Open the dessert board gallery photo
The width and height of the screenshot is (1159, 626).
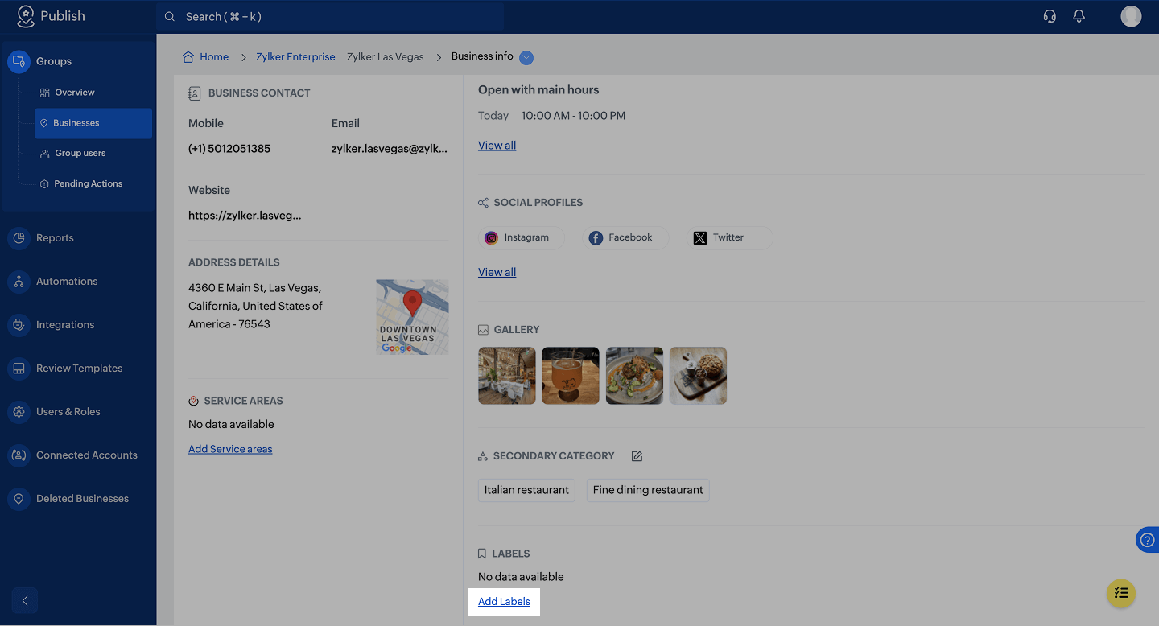coord(699,376)
